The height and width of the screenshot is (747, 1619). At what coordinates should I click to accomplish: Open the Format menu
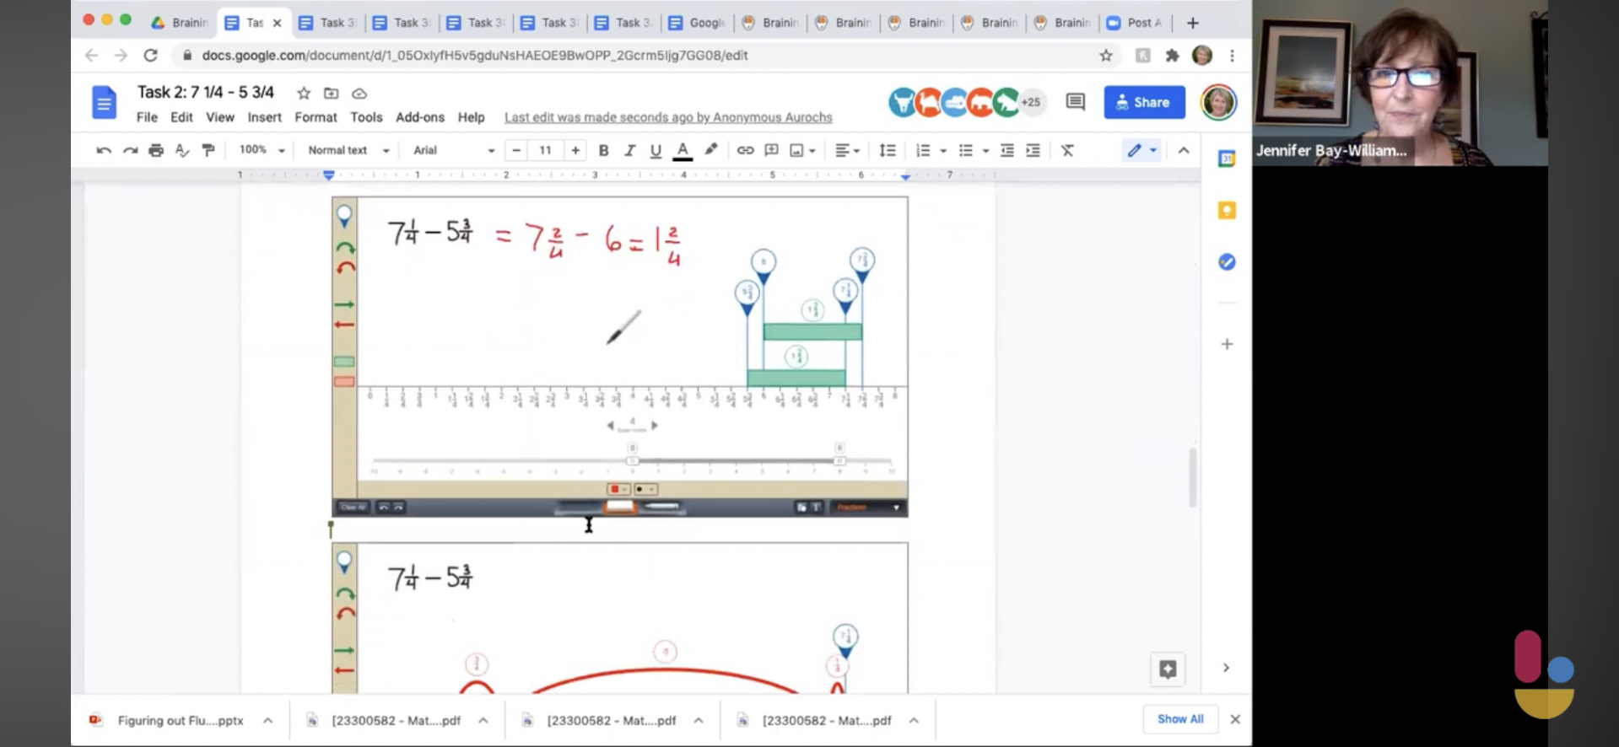coord(316,117)
